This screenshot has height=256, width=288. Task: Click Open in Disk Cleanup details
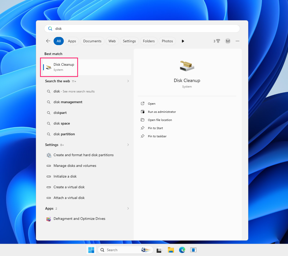(x=152, y=104)
